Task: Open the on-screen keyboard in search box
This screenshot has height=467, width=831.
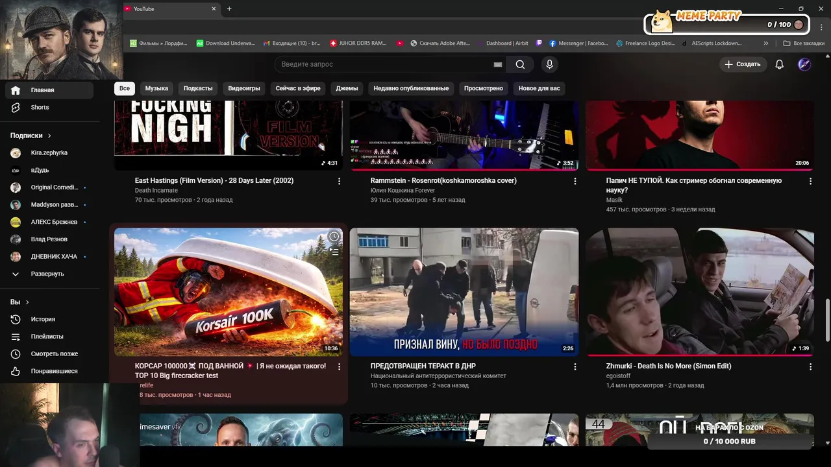Action: pos(498,65)
